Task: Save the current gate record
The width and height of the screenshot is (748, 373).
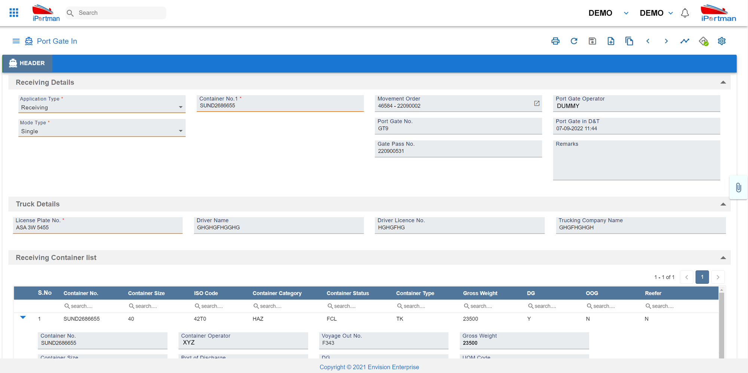Action: [x=592, y=41]
